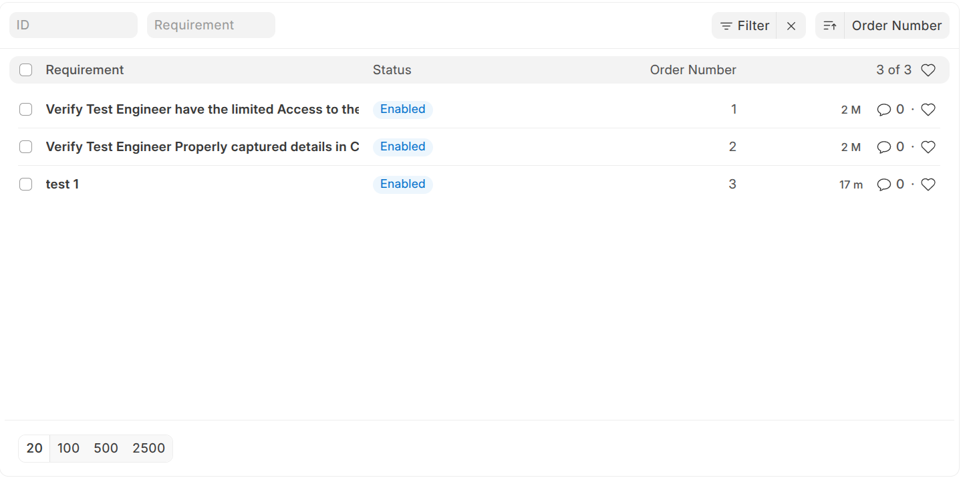Viewport: 975px width, 480px height.
Task: Show 2500 rows per page
Action: click(148, 449)
